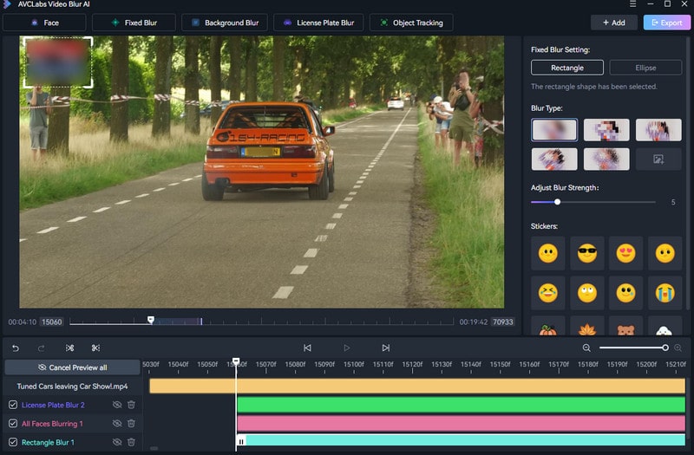The width and height of the screenshot is (694, 455).
Task: Choose the second blur type, top row middle
Action: pyautogui.click(x=606, y=129)
